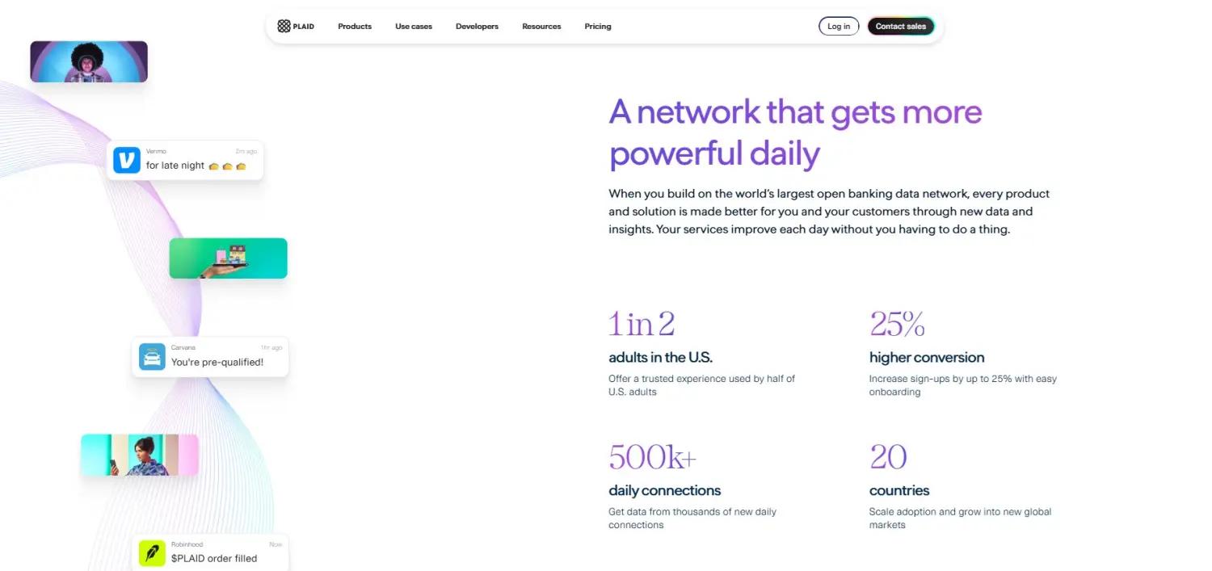Click the "500k+" daily connections stat

pos(652,457)
